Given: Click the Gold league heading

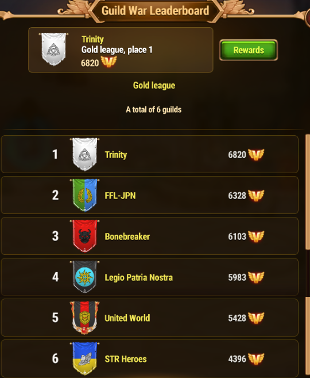Looking at the screenshot, I should point(154,85).
